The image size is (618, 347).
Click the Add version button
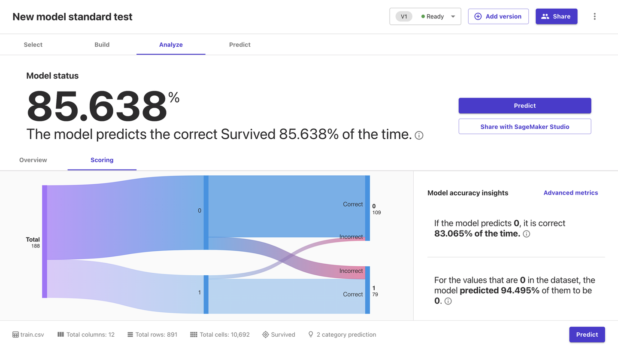tap(498, 16)
